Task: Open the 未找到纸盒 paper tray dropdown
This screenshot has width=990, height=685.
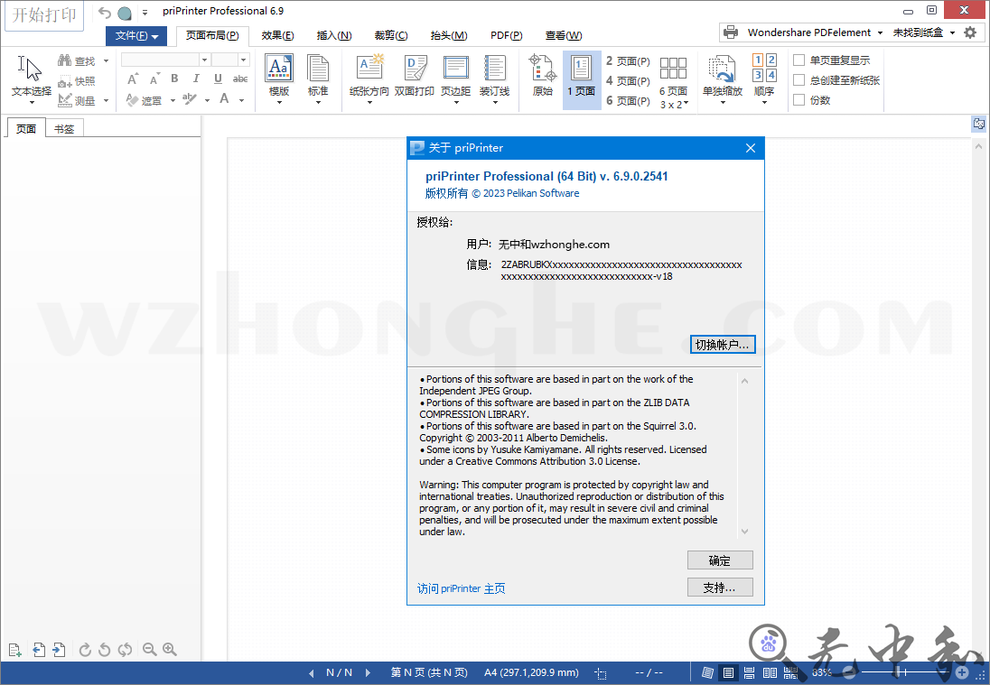Action: click(x=952, y=32)
